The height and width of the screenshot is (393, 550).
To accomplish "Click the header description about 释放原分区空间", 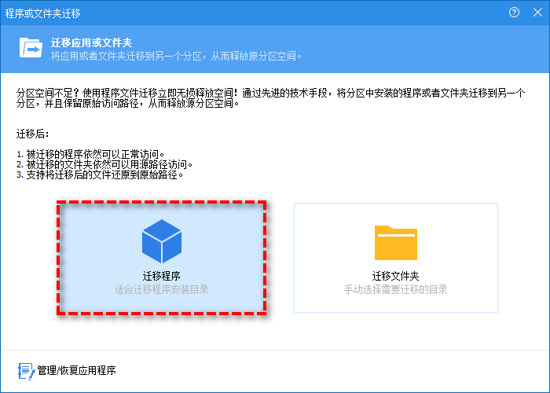I will pos(177,56).
